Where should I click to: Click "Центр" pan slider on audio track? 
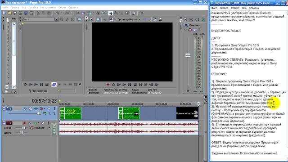[x=22, y=132]
